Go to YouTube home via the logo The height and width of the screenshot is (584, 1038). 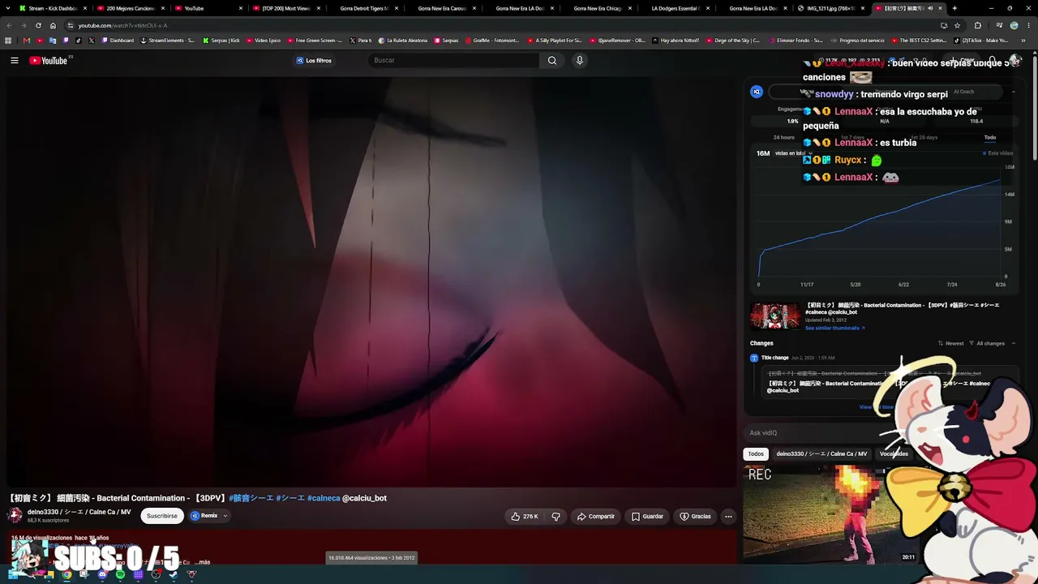pyautogui.click(x=49, y=60)
